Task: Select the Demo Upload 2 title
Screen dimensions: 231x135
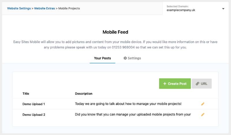Action: 34,115
